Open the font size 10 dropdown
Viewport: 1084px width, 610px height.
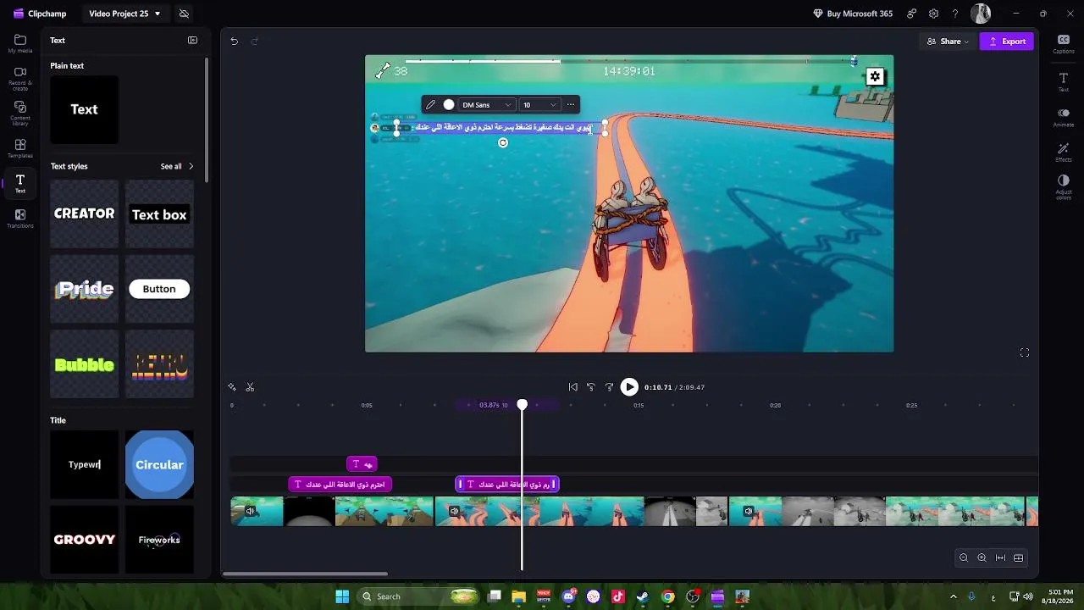point(539,105)
